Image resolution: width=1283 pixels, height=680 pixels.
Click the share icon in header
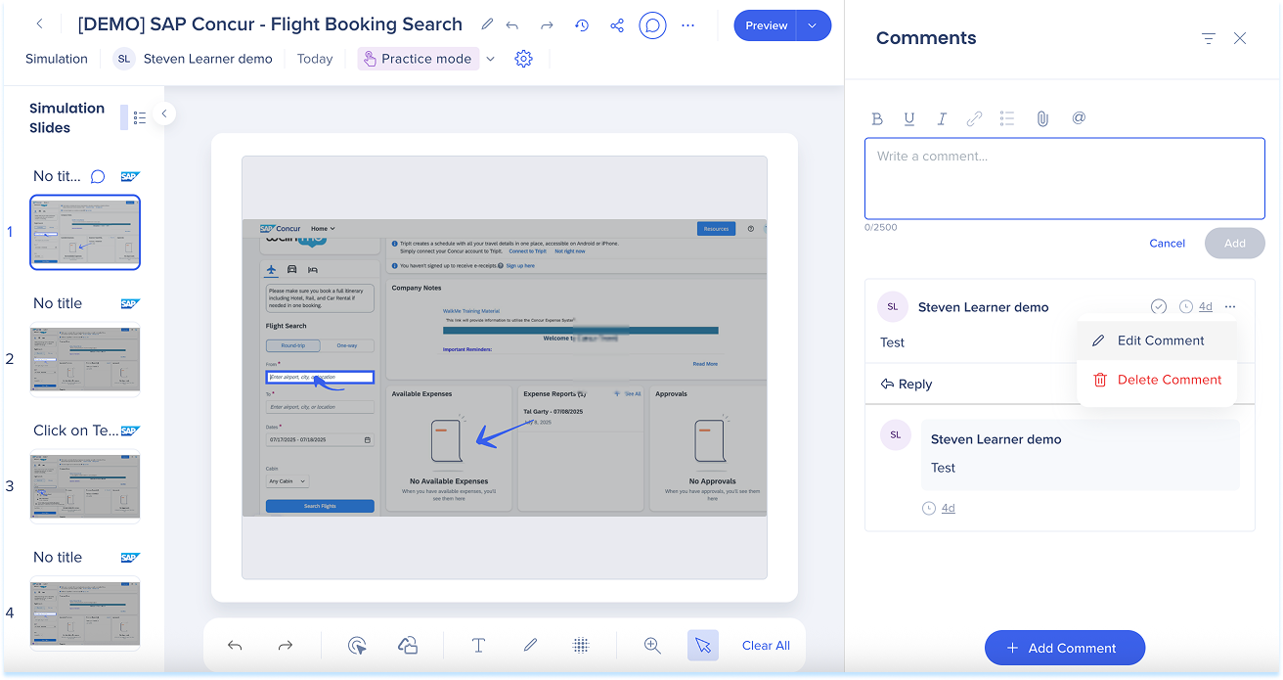click(617, 25)
